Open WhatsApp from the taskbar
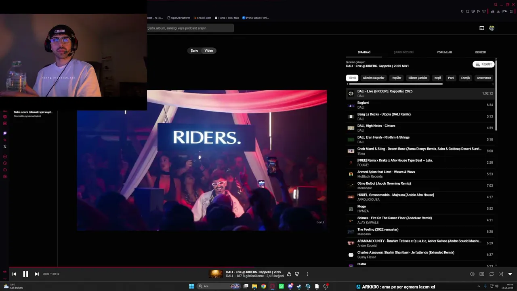The height and width of the screenshot is (291, 517). [282, 286]
